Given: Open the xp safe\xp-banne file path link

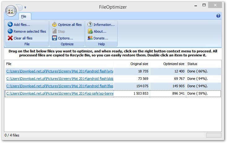Looking at the screenshot, I should 60,93.
